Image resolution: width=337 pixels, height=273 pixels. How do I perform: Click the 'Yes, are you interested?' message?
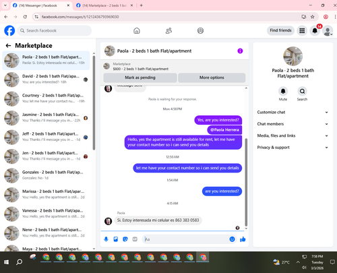pos(218,120)
